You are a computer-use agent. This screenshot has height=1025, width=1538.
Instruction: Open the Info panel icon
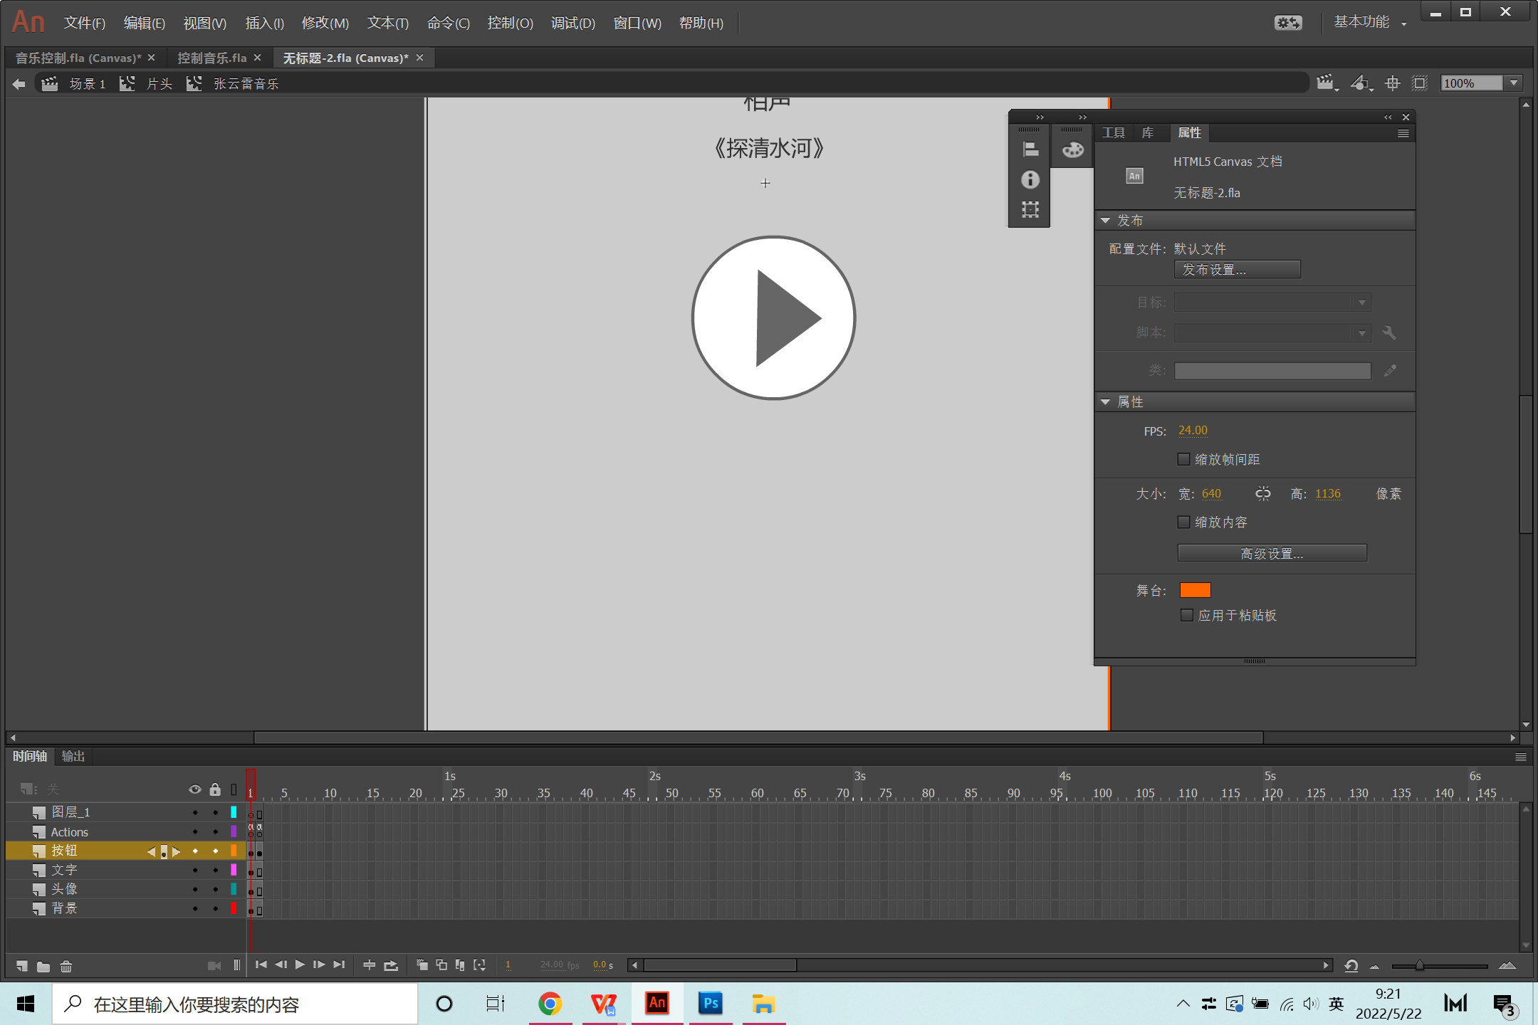1030,179
